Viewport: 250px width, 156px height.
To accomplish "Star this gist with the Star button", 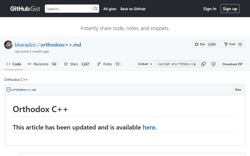I will [206, 44].
